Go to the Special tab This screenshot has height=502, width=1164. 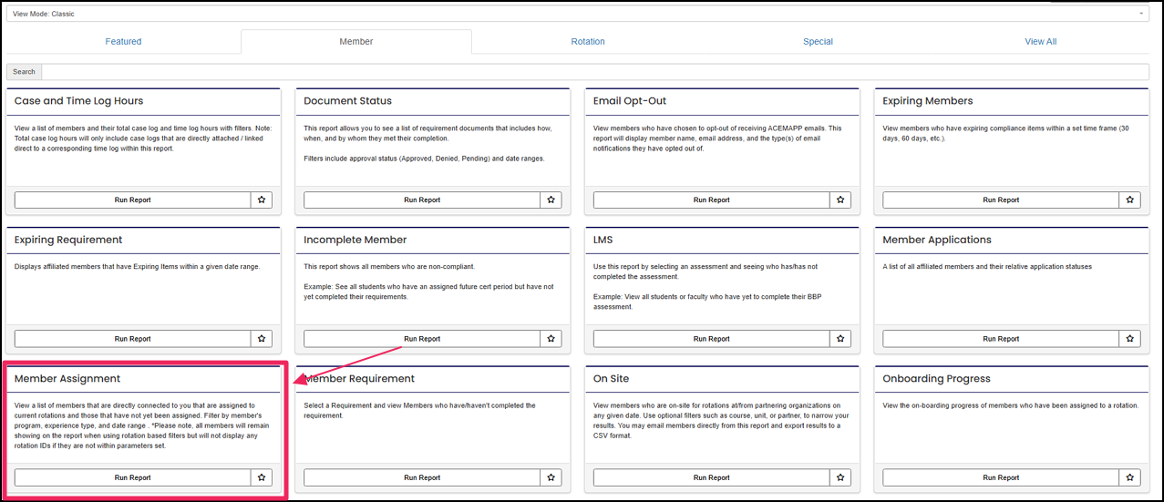[818, 41]
